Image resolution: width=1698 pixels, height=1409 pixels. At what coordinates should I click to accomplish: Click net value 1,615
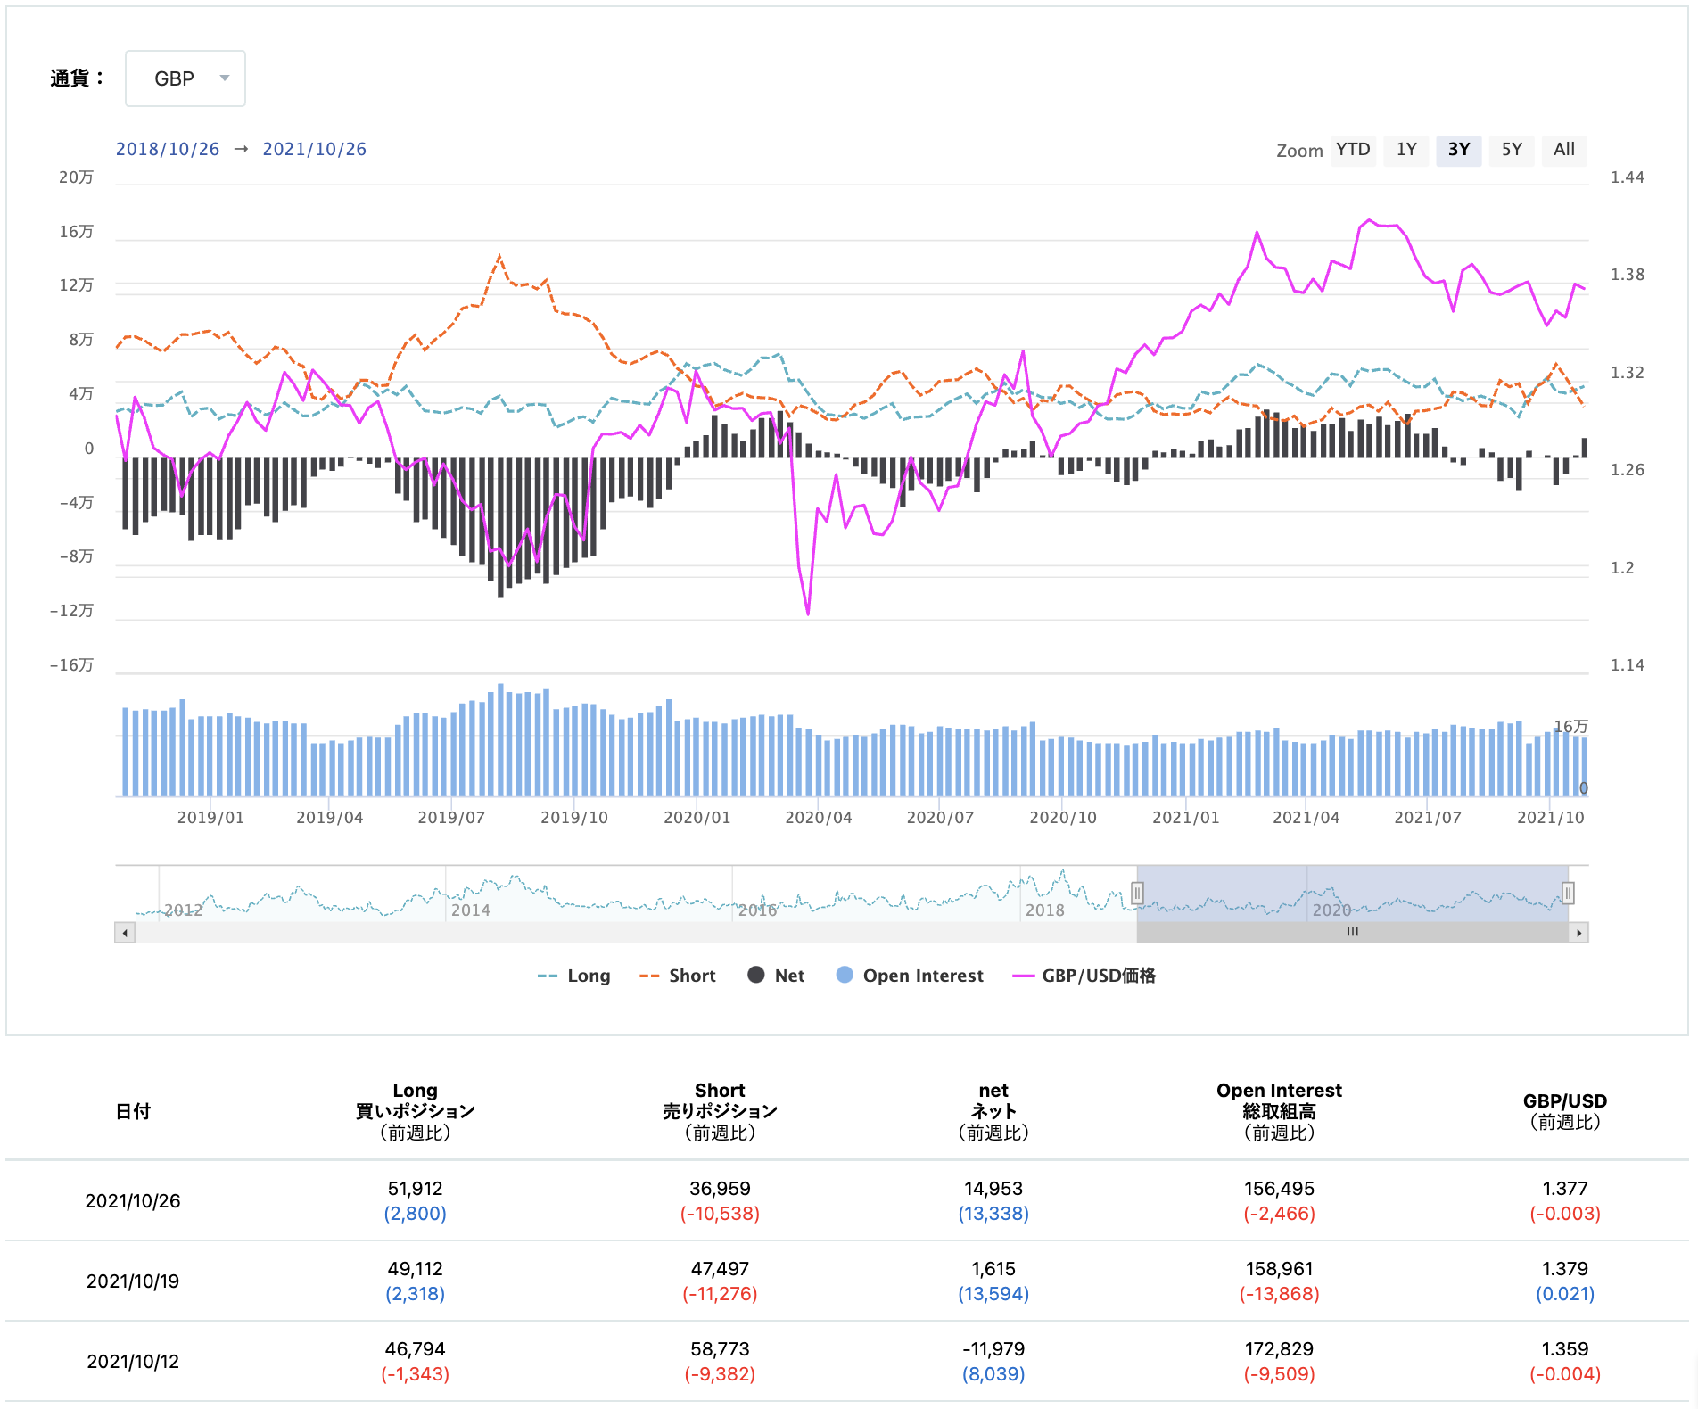click(993, 1269)
